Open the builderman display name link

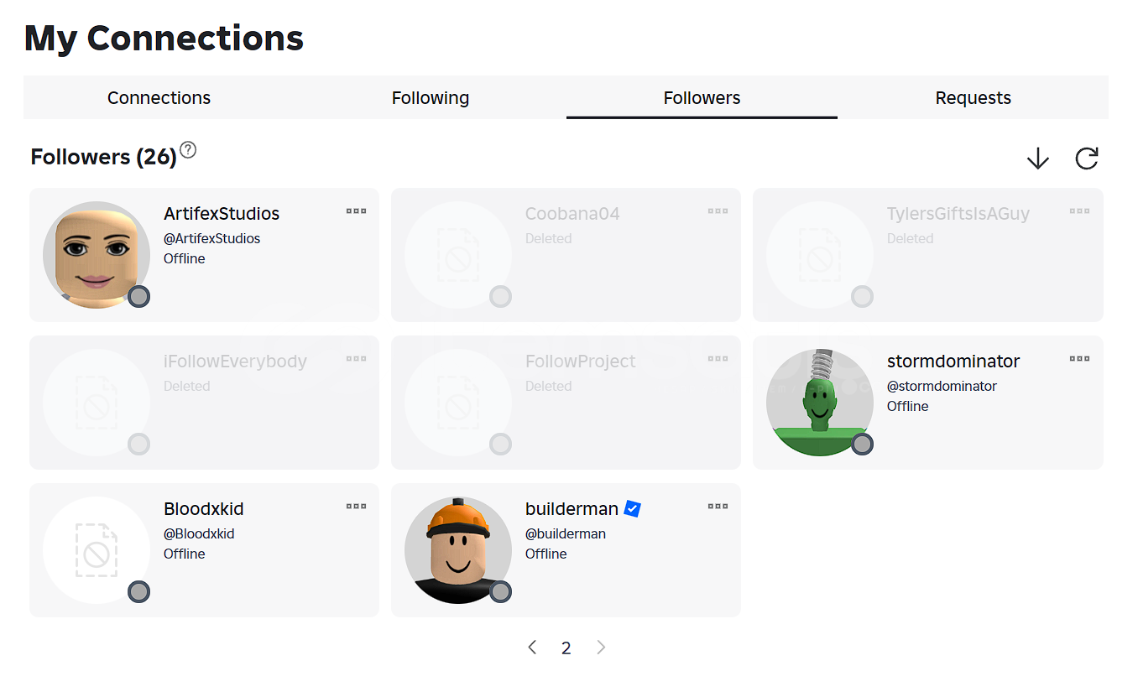point(572,509)
